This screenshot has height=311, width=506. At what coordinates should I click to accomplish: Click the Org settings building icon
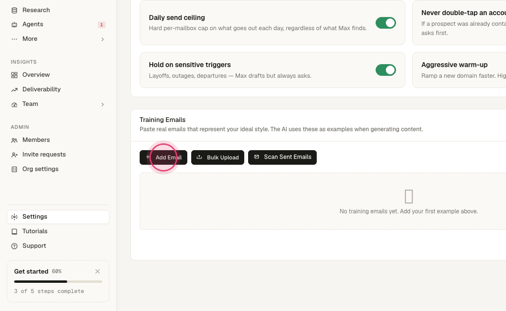point(14,169)
